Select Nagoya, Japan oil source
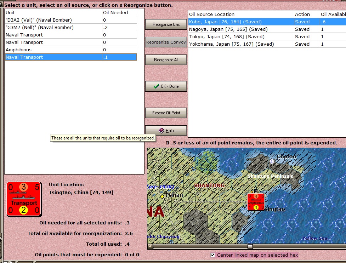This screenshot has height=263, width=346. coord(267,29)
